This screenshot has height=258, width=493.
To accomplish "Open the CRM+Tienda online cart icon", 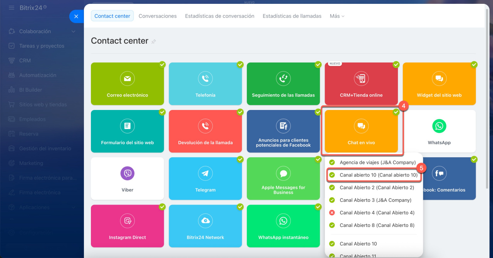I will 361,78.
